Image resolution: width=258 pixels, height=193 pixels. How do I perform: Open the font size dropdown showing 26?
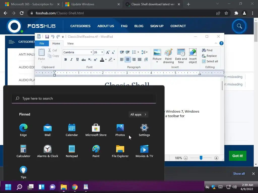coord(102,52)
